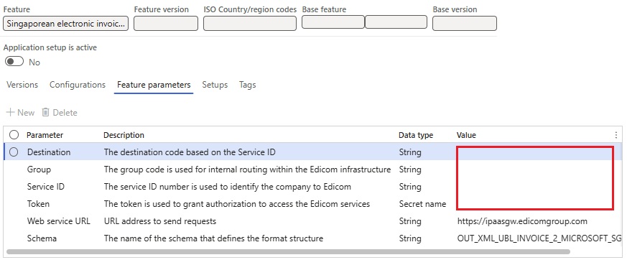This screenshot has width=627, height=260.
Task: Switch to the Configurations tab
Action: tap(78, 85)
